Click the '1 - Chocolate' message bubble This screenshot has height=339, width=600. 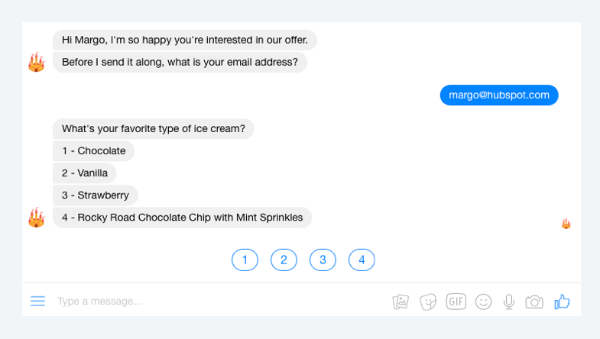point(94,151)
